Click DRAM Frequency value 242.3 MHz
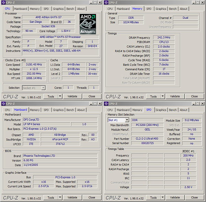This screenshot has width=206, height=202. coord(164,37)
